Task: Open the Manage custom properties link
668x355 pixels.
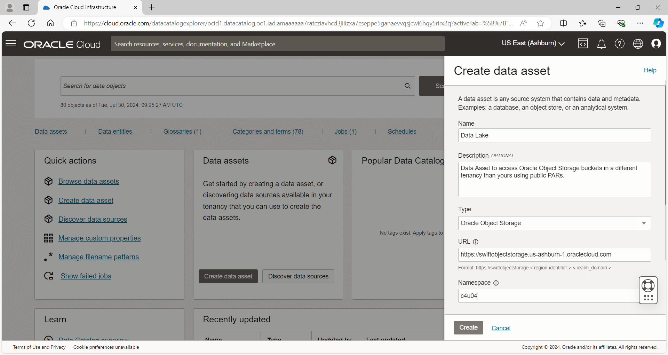Action: coord(100,238)
